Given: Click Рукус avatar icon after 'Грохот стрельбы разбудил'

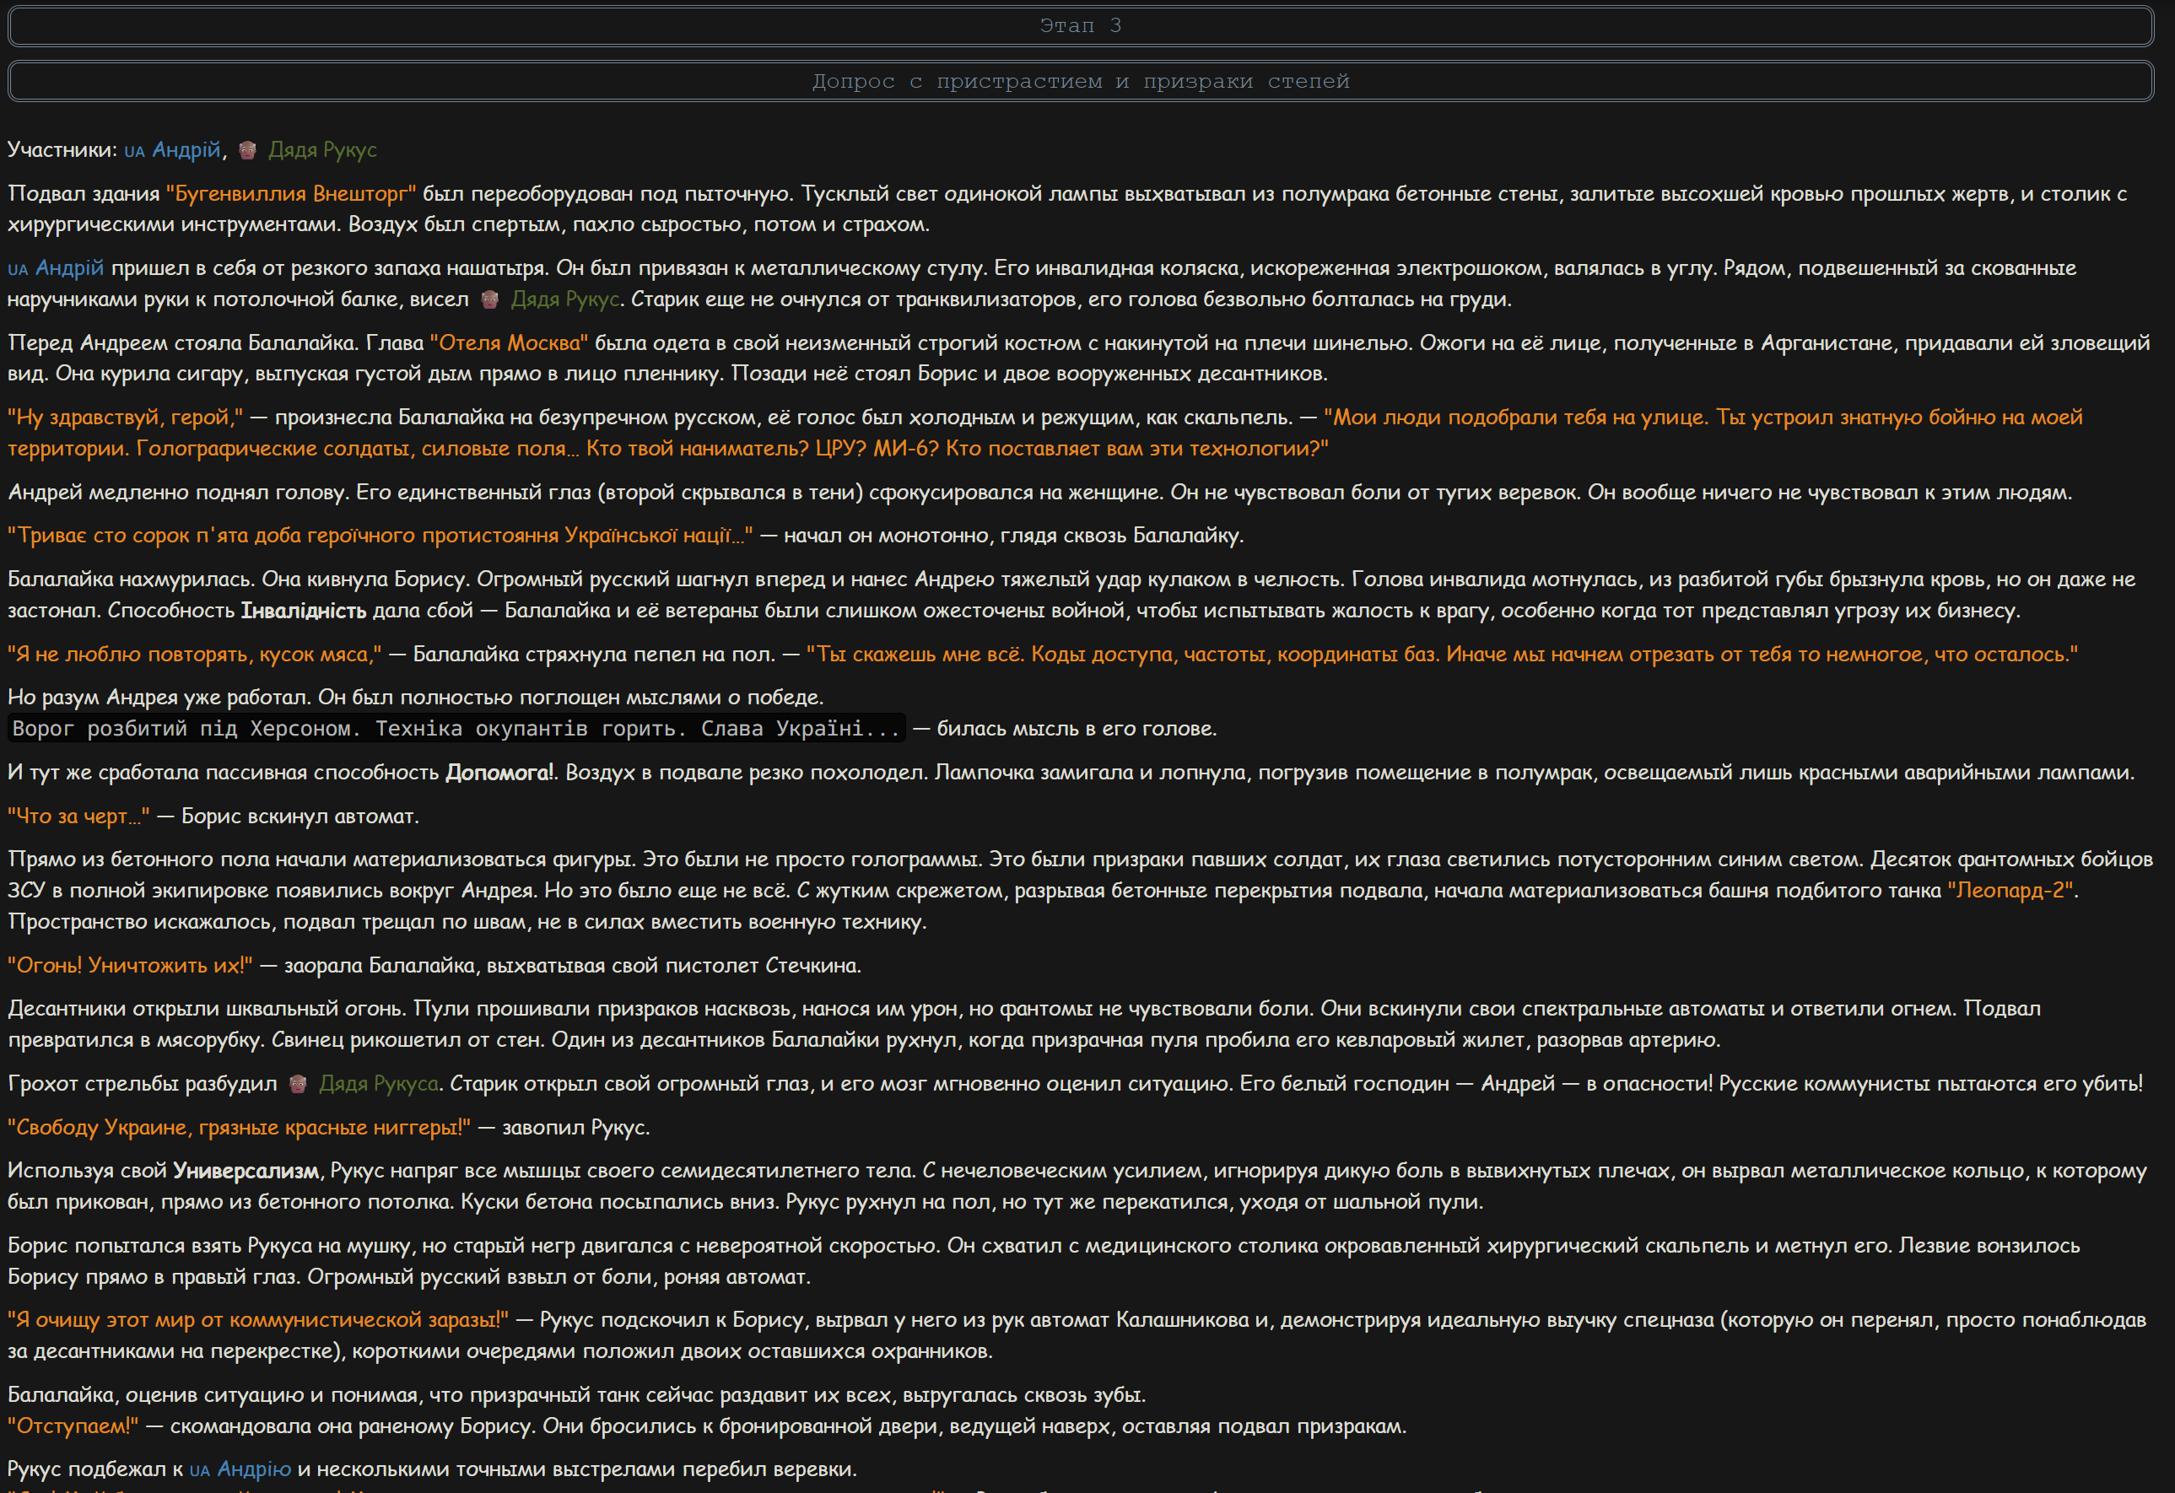Looking at the screenshot, I should coord(298,1083).
